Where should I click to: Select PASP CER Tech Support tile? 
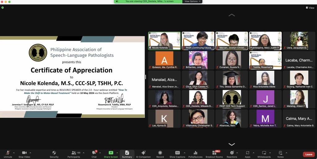[x=232, y=99]
